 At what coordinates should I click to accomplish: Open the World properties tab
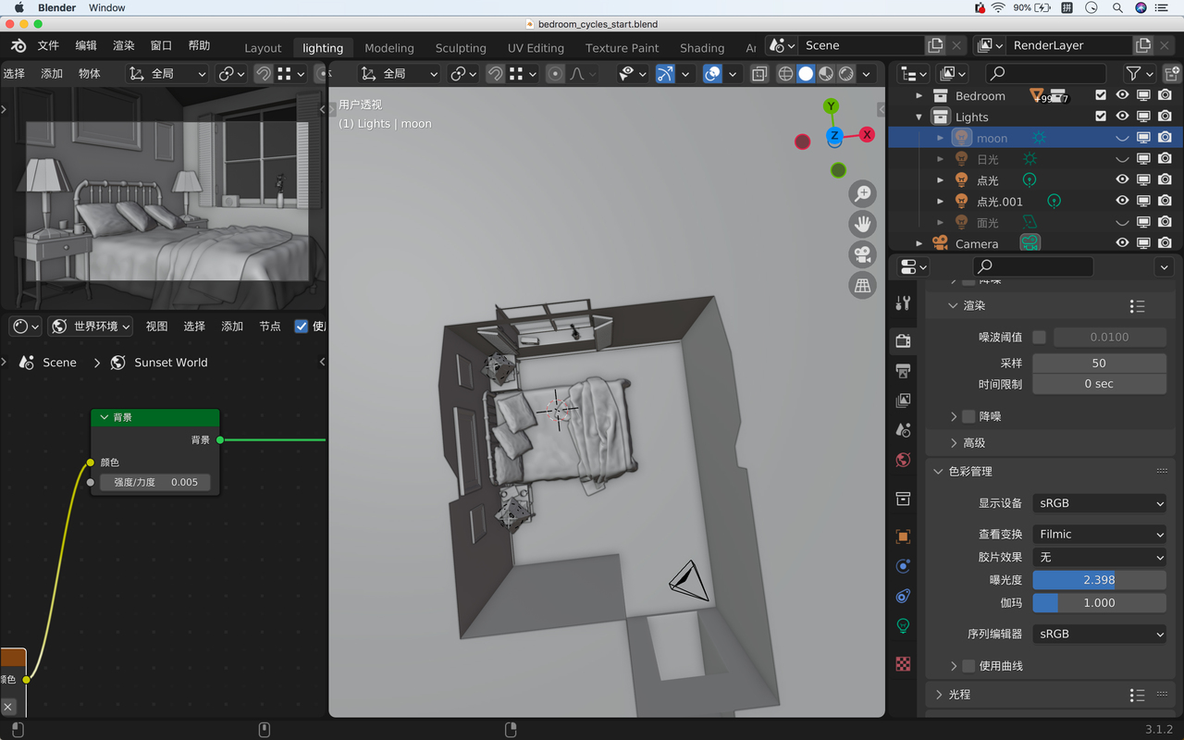(x=904, y=460)
